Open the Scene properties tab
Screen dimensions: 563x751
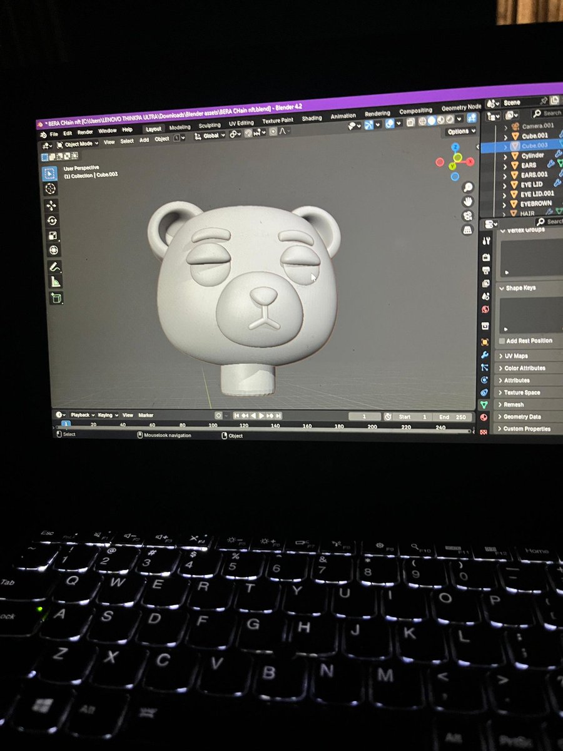[485, 297]
